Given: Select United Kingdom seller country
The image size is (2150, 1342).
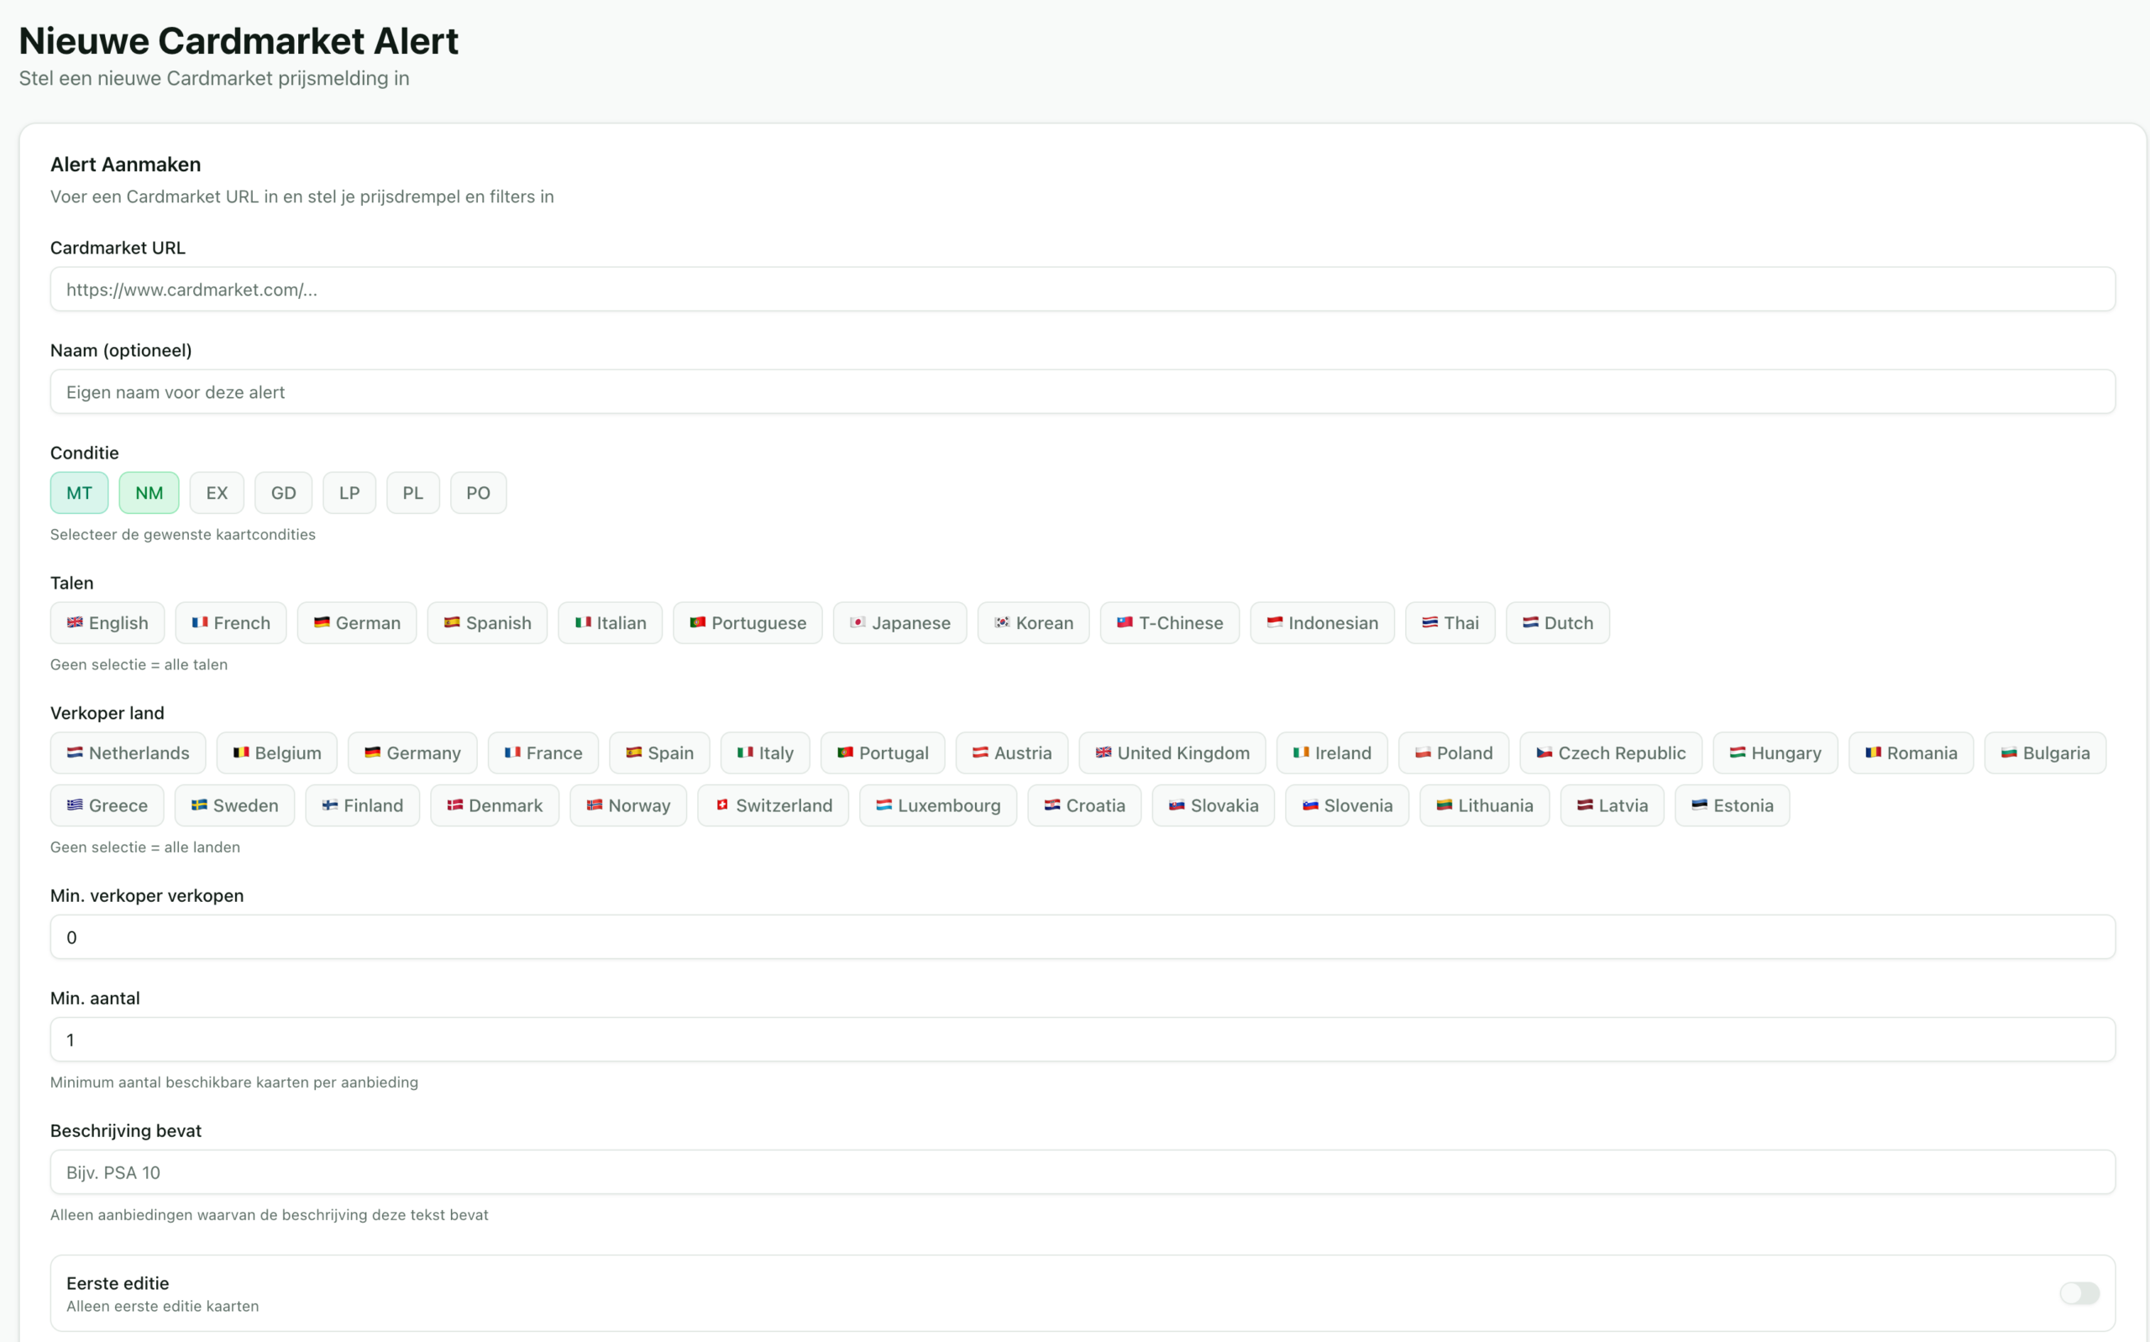Looking at the screenshot, I should [1172, 752].
